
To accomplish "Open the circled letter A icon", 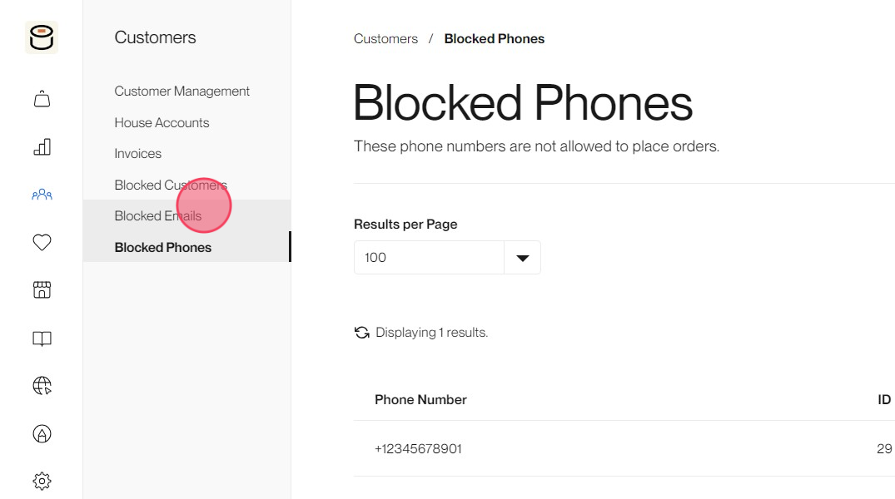I will click(x=42, y=434).
